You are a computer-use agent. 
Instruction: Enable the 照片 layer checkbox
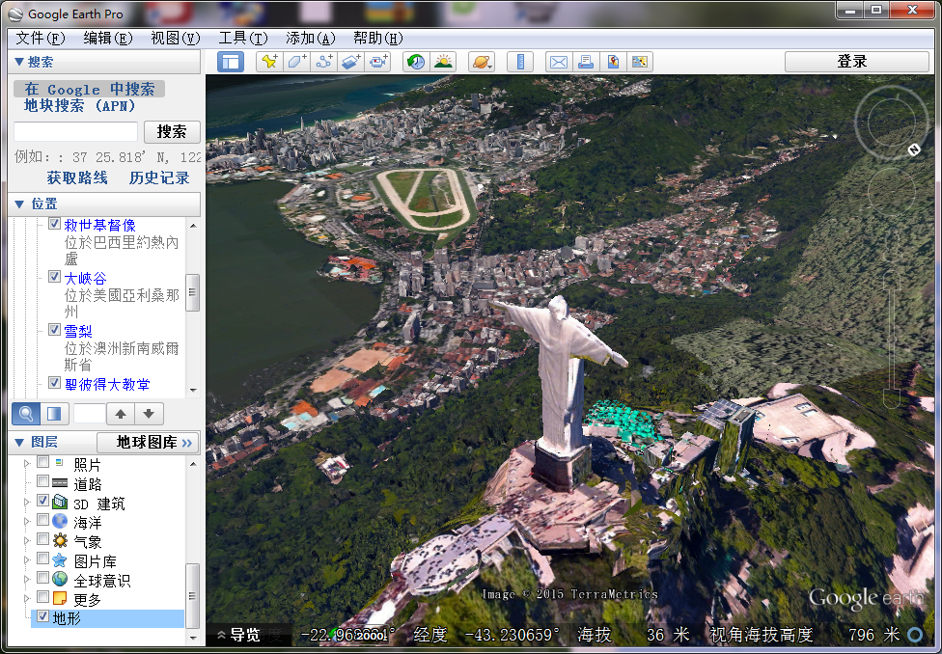[42, 462]
